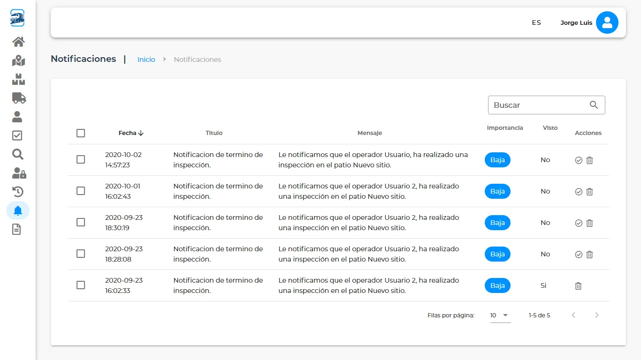
Task: Open reports via the document icon
Action: [x=18, y=229]
